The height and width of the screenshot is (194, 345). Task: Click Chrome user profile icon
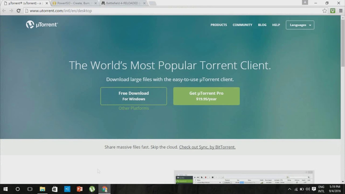pos(305,2)
